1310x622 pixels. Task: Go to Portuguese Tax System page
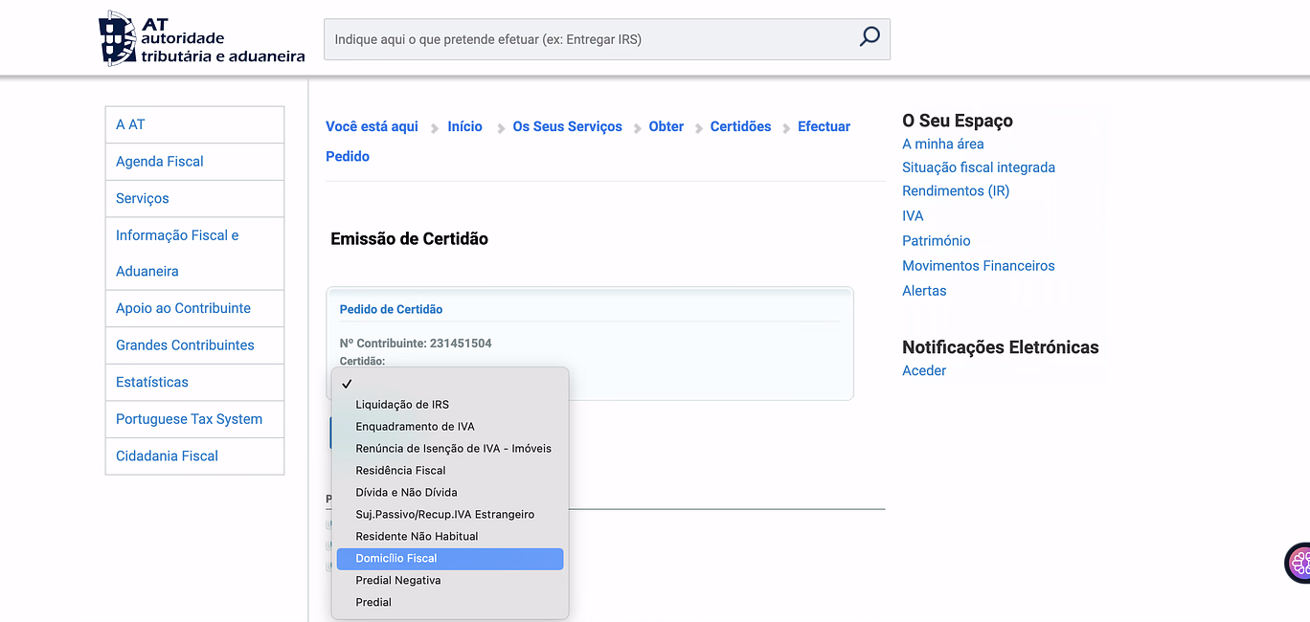pyautogui.click(x=189, y=419)
